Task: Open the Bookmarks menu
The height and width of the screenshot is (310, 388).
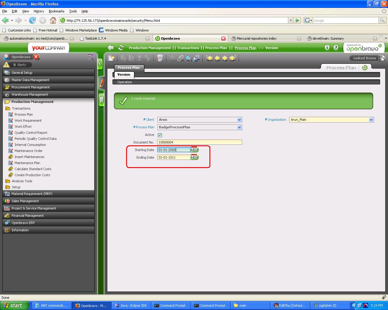Action: pos(56,11)
